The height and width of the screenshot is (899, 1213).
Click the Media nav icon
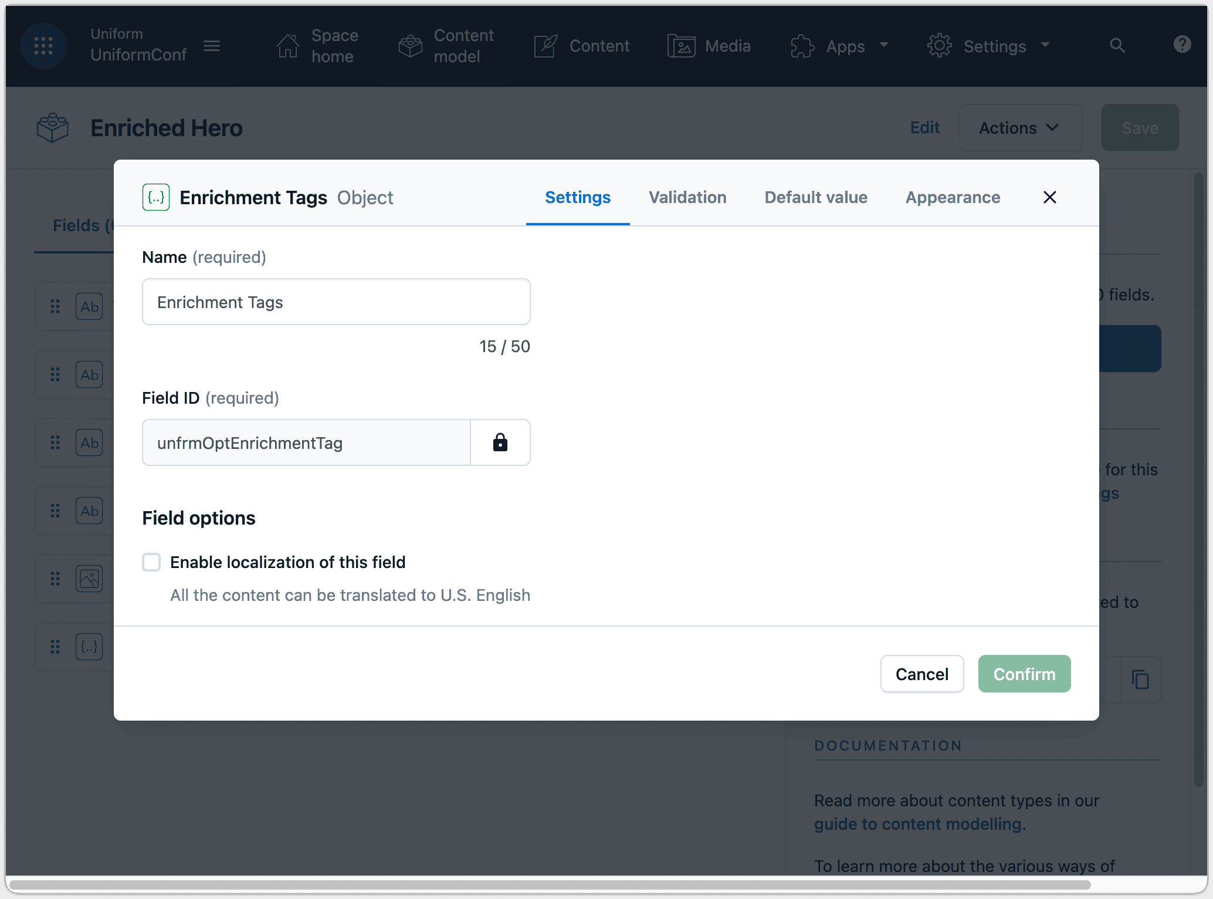pos(681,46)
